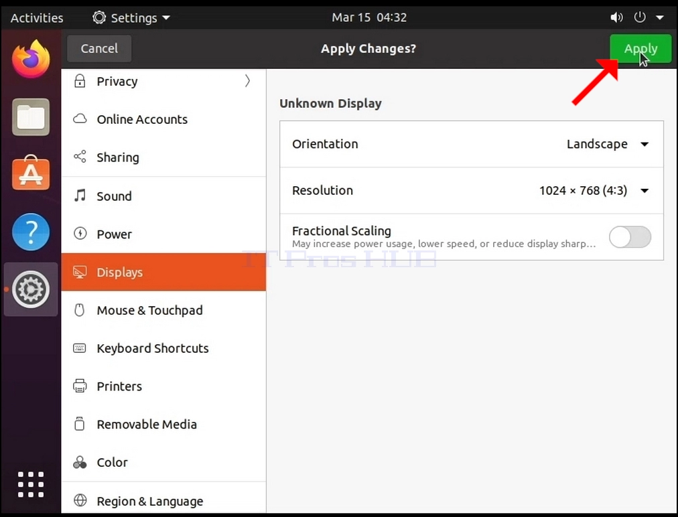Expand the Privacy submenu chevron
This screenshot has width=678, height=517.
[247, 81]
